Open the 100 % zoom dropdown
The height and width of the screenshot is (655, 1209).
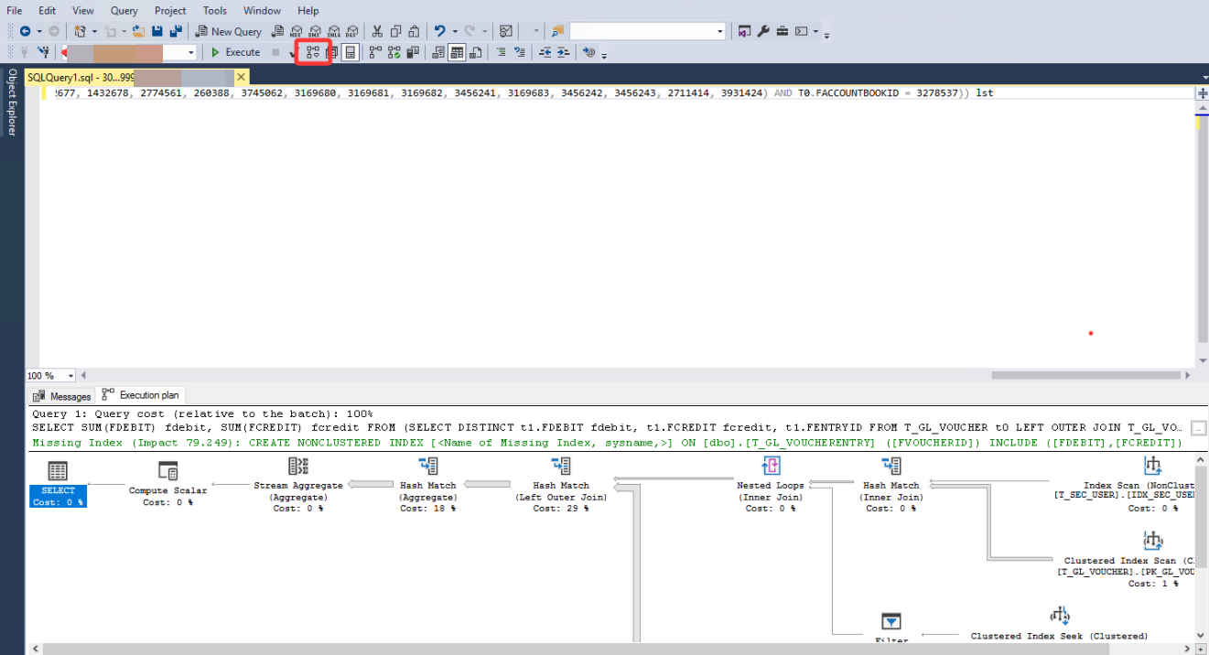(70, 376)
